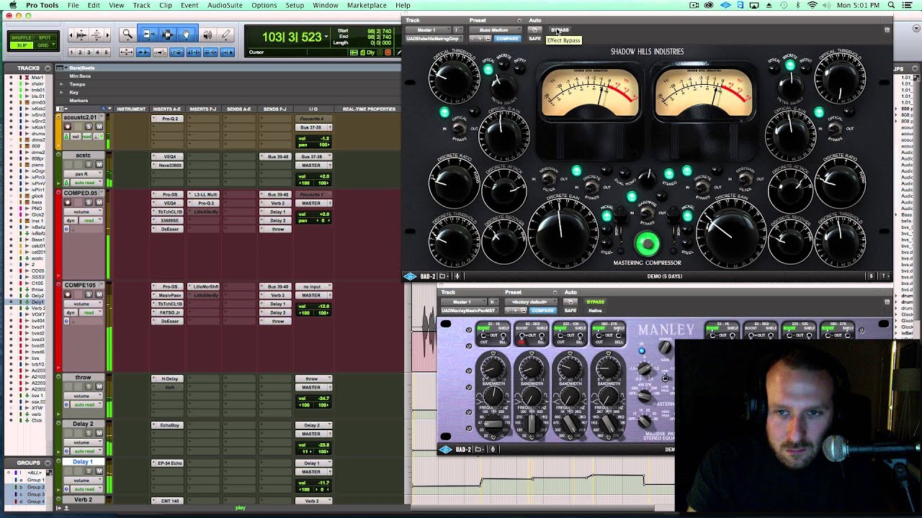The image size is (922, 518).
Task: Mute the acoustc2.01 track
Action: point(99,127)
